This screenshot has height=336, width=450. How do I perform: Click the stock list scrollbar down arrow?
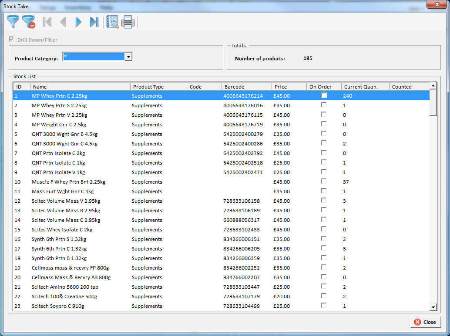point(433,307)
